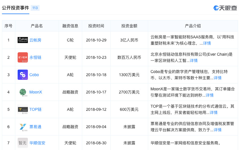The width and height of the screenshot is (244, 150).
Task: Open the 云帐房 product link
Action: pos(35,40)
